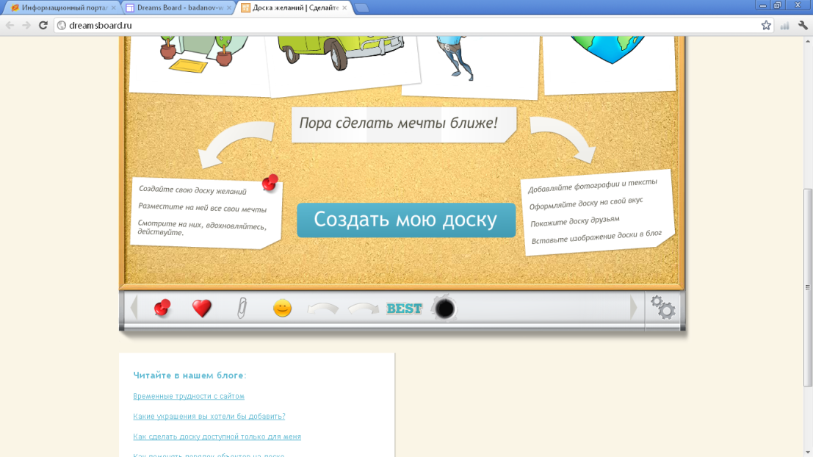This screenshot has width=813, height=457.
Task: Close the Доска желаний tab
Action: (344, 8)
